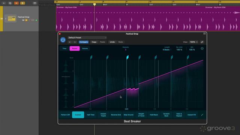Switch to the Time tab
Viewport: 240px width, 135px height.
coord(64,48)
